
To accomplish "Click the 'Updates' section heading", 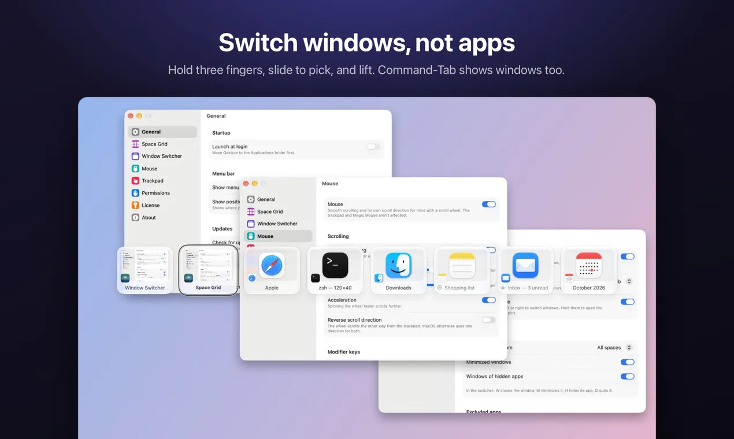I will pos(223,229).
